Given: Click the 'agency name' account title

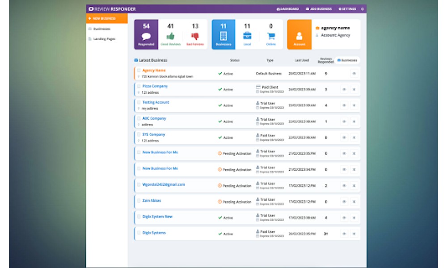Looking at the screenshot, I should pos(335,28).
